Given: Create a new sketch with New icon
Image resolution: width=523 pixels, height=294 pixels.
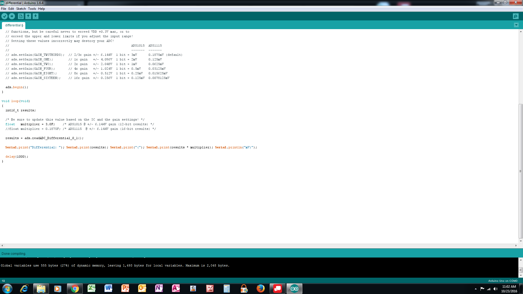Looking at the screenshot, I should point(21,16).
